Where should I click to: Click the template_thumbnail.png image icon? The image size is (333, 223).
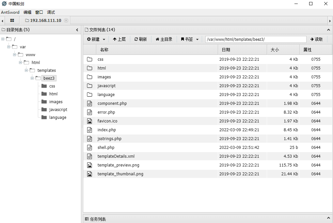click(x=90, y=174)
